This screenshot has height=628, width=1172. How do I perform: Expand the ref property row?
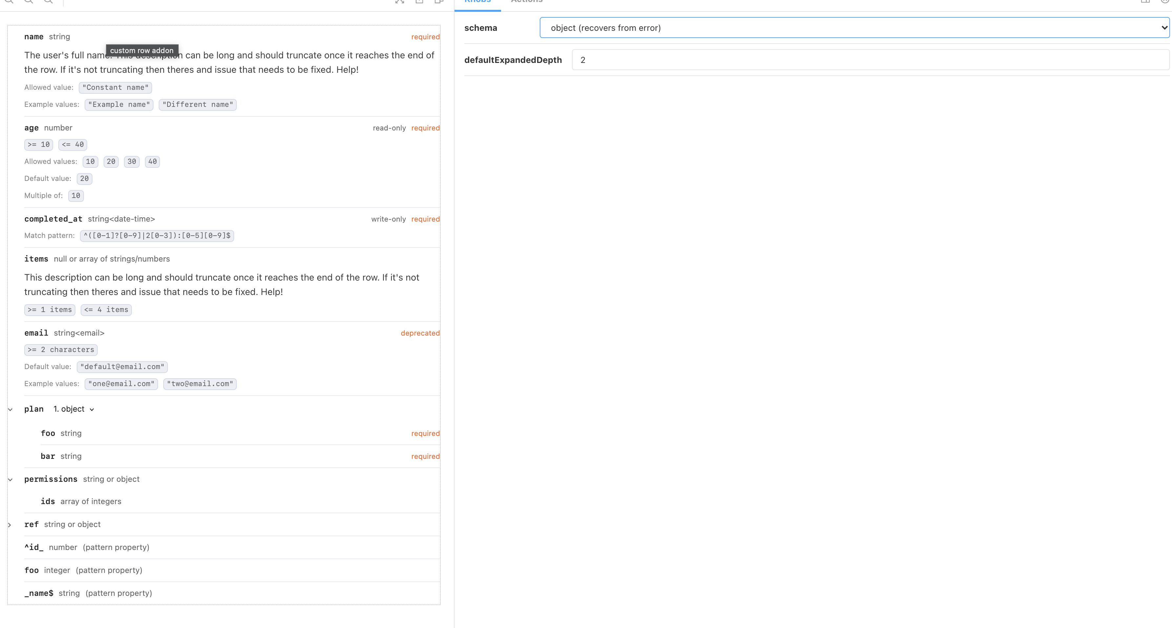click(10, 525)
